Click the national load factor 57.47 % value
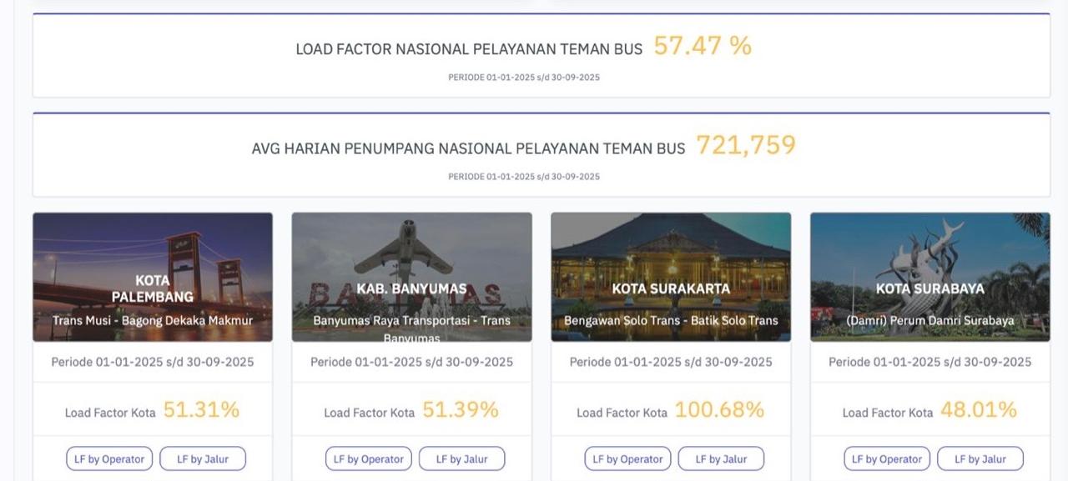This screenshot has height=481, width=1068. click(703, 46)
